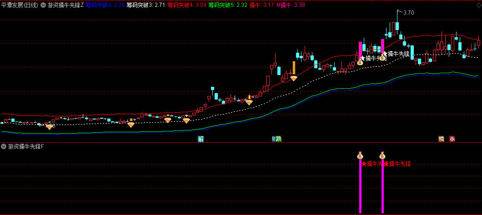The height and width of the screenshot is (215, 482).
Task: Click the blue 筹码突破2: 2.28 legend value
Action: [x=105, y=5]
